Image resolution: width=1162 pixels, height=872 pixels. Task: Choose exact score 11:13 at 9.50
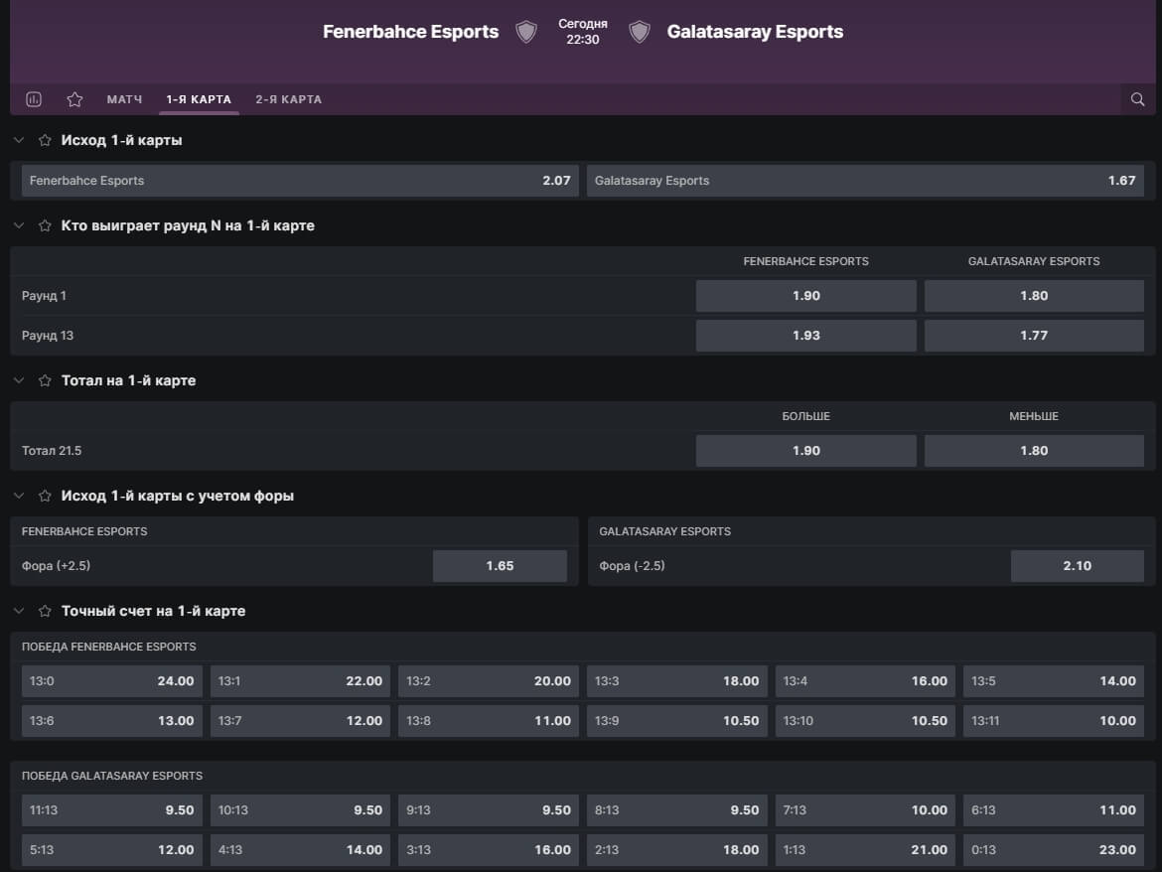(112, 810)
